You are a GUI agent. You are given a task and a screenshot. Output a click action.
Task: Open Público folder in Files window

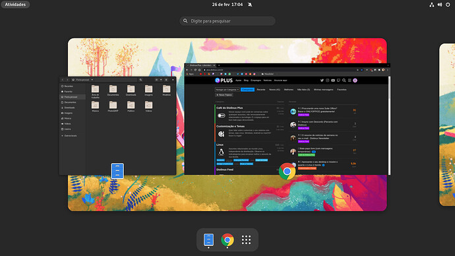[x=131, y=106]
